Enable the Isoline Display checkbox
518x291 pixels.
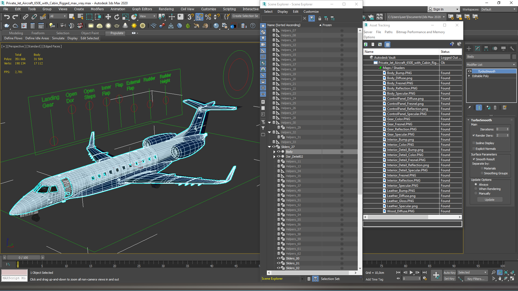474,143
